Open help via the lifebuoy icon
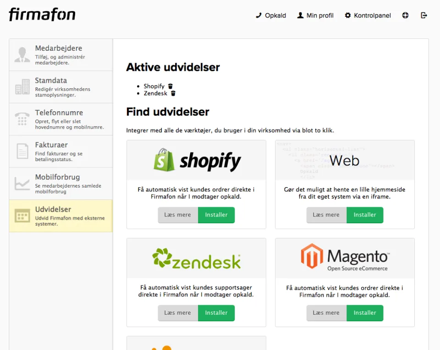This screenshot has width=440, height=350. click(405, 16)
